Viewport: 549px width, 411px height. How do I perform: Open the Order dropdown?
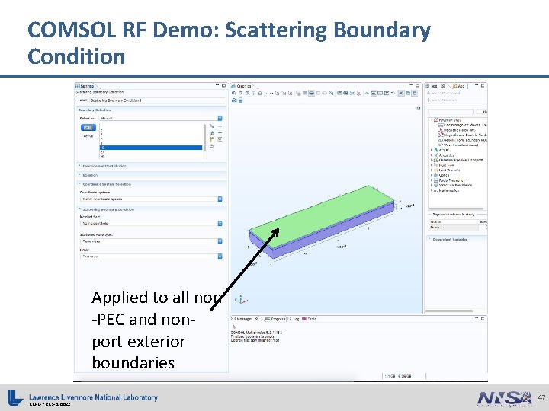[151, 256]
